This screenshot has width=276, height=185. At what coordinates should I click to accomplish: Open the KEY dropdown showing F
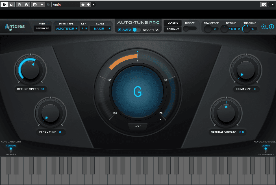[x=84, y=28]
